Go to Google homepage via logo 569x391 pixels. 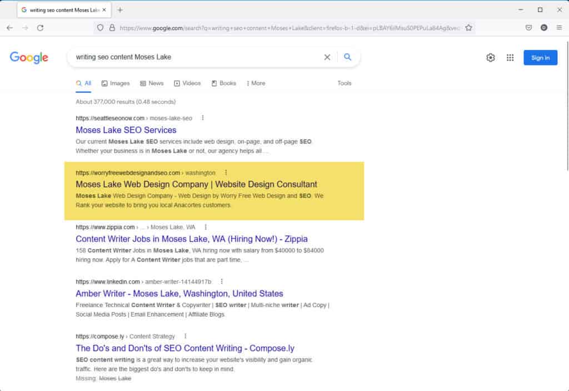[x=29, y=57]
